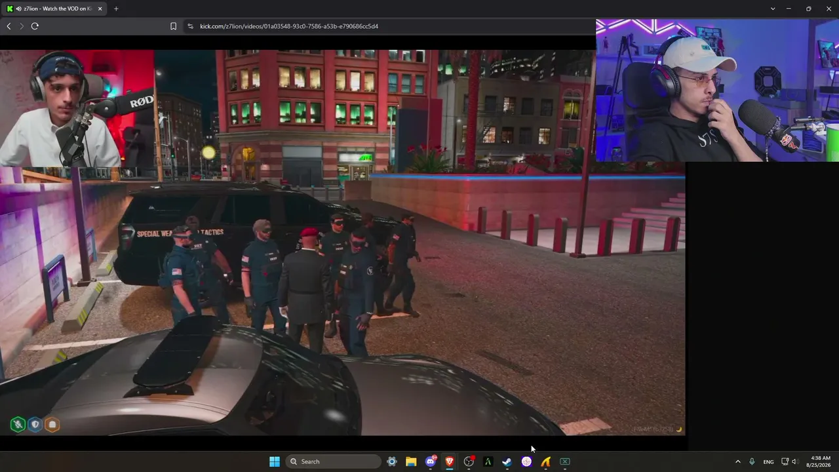Click the main VOD video player

coord(342,243)
